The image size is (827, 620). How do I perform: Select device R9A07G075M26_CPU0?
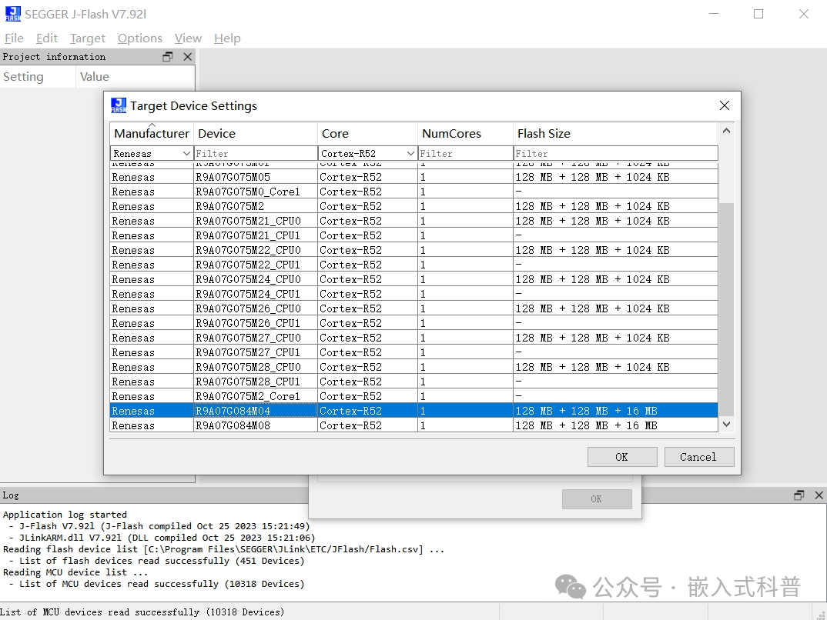[x=413, y=308]
